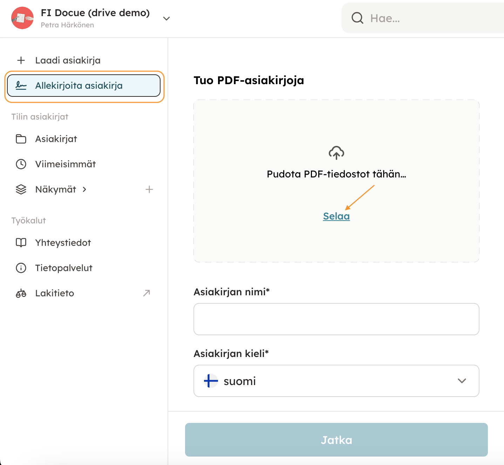The height and width of the screenshot is (465, 504).
Task: Open the account switcher chevron
Action: coord(166,18)
